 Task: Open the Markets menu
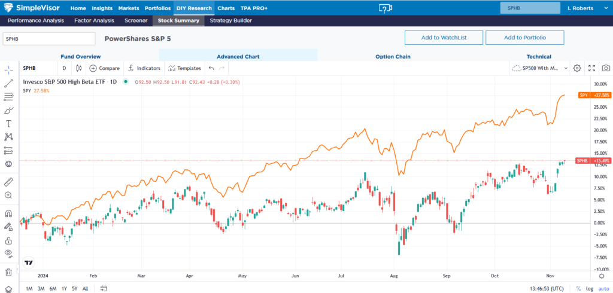[129, 8]
